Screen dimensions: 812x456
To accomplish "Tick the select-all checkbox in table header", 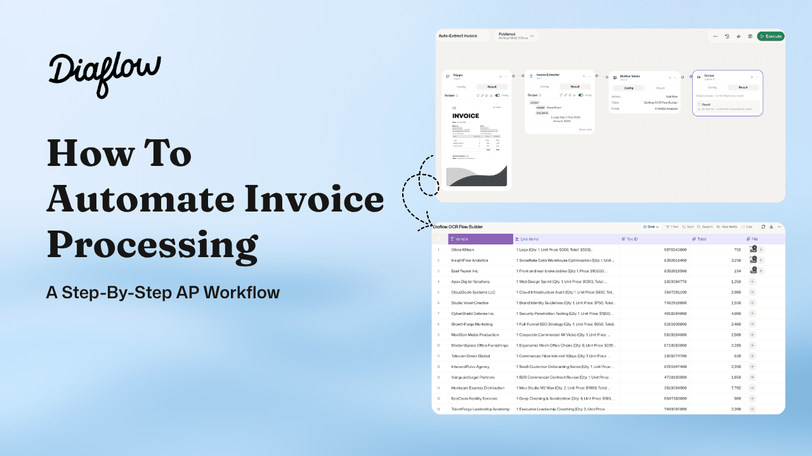I will pos(439,239).
